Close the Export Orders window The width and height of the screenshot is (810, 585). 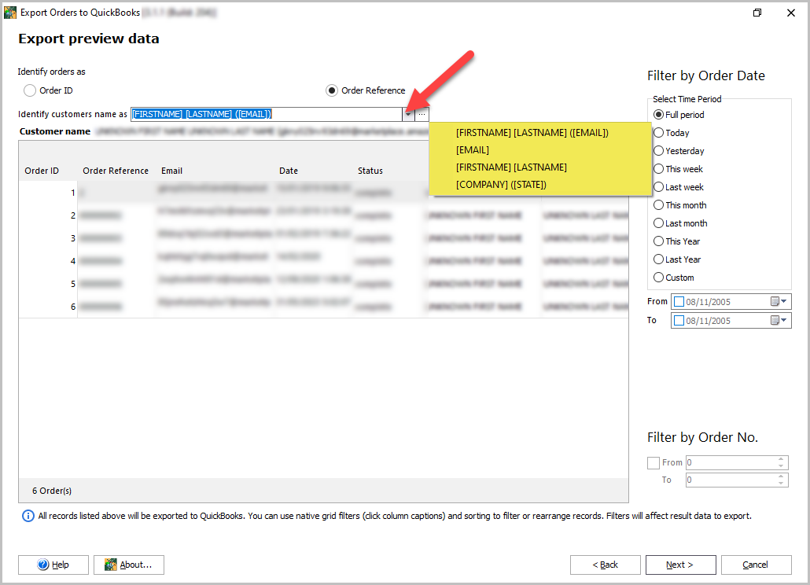coord(791,13)
